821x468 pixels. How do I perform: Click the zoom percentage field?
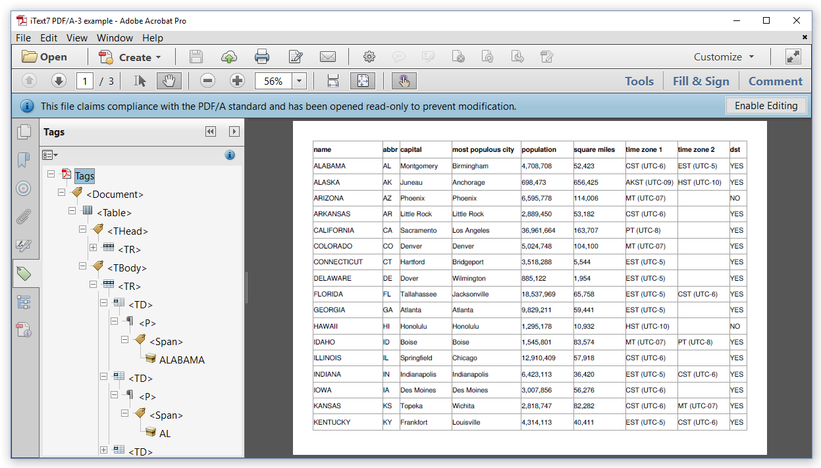pyautogui.click(x=273, y=81)
